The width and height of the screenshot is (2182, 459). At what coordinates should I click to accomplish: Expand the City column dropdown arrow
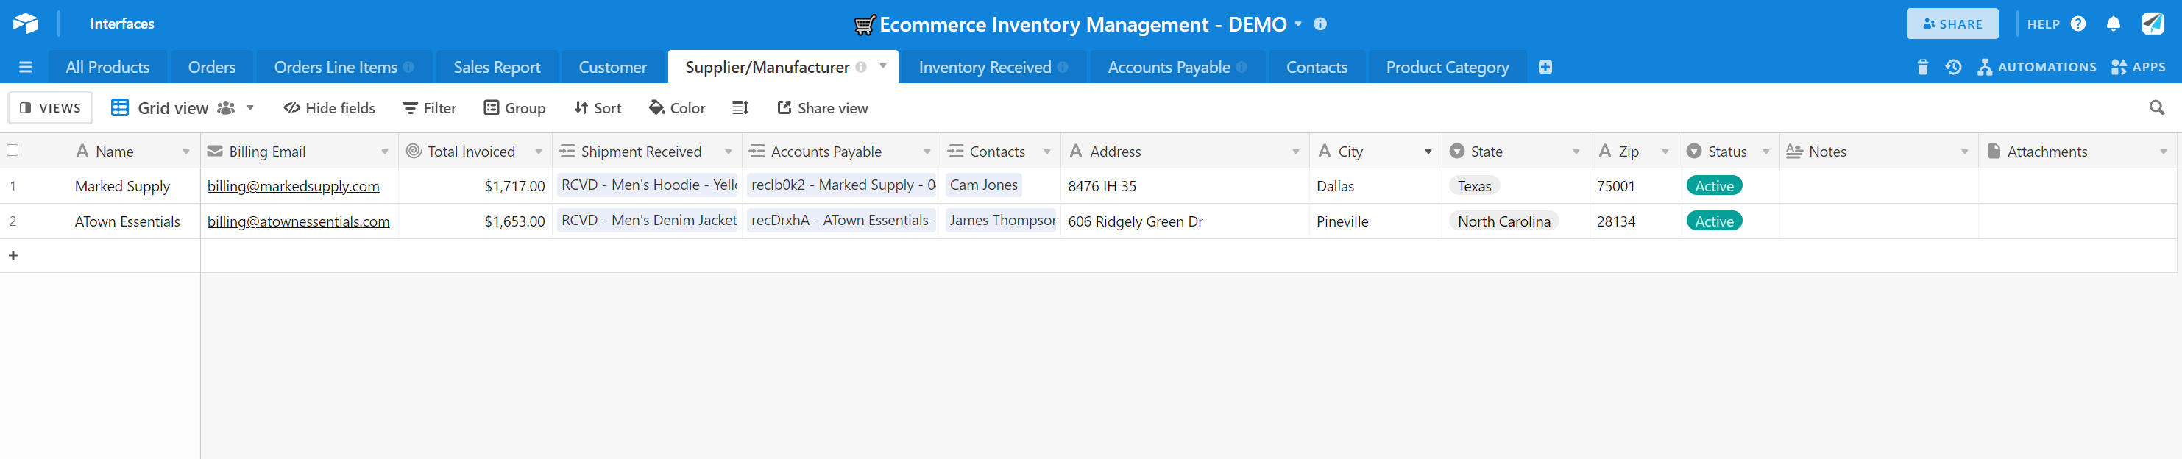tap(1427, 152)
